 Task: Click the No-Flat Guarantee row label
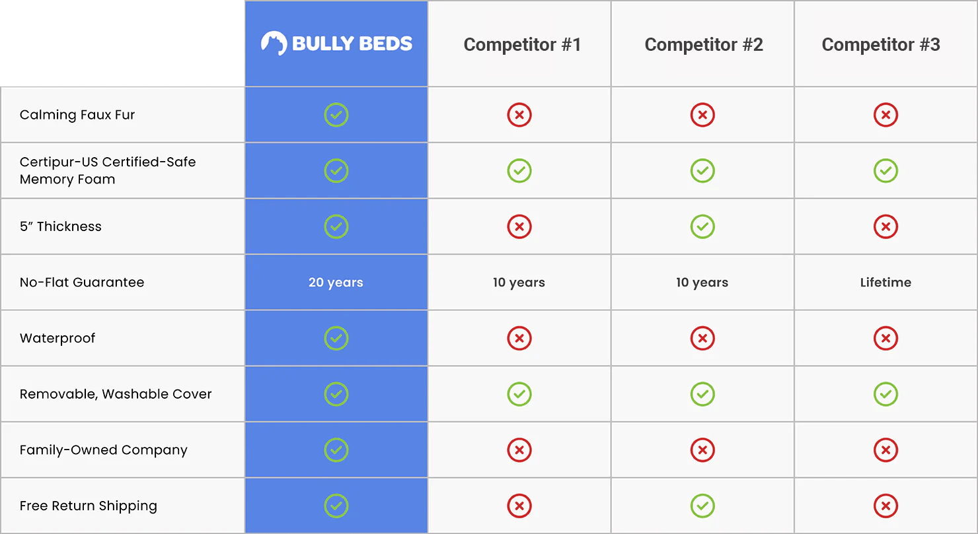pos(82,283)
